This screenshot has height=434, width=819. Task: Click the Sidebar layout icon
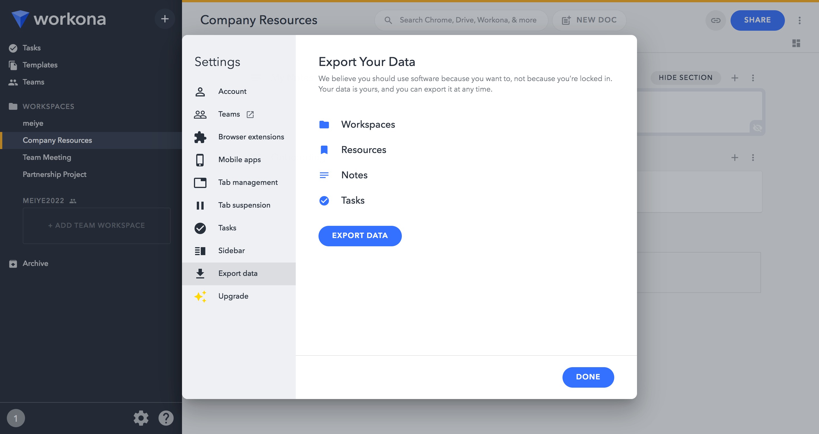(200, 251)
